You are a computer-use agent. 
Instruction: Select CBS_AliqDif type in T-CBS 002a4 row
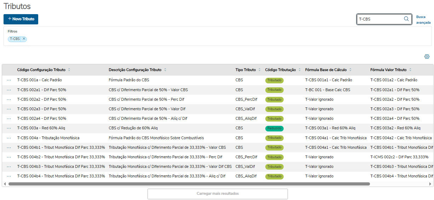pyautogui.click(x=246, y=118)
